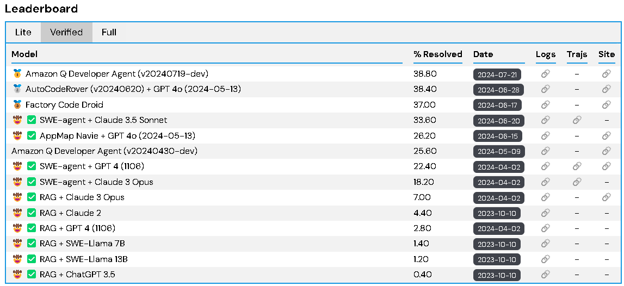The height and width of the screenshot is (286, 624).
Task: Select the Factory Code Droid model name
Action: pos(65,104)
